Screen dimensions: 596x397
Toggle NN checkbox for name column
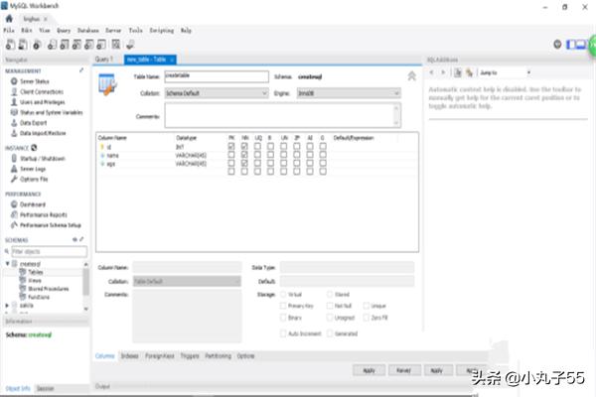244,155
